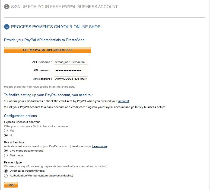Open the 'account' link in step 1
Viewport: 210px width, 190px height.
(x=123, y=101)
